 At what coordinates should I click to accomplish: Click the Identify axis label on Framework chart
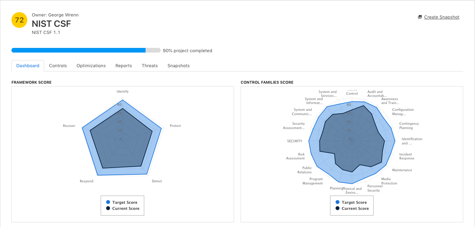(122, 91)
